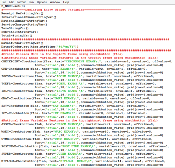The height and width of the screenshot is (168, 175).
Task: Click the "UTME EXAMS\t" string
Action: 66,139
